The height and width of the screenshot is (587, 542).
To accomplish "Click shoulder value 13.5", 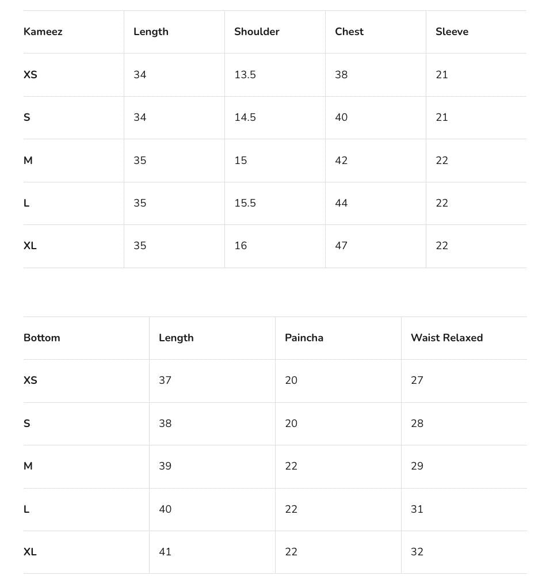I will (x=245, y=75).
